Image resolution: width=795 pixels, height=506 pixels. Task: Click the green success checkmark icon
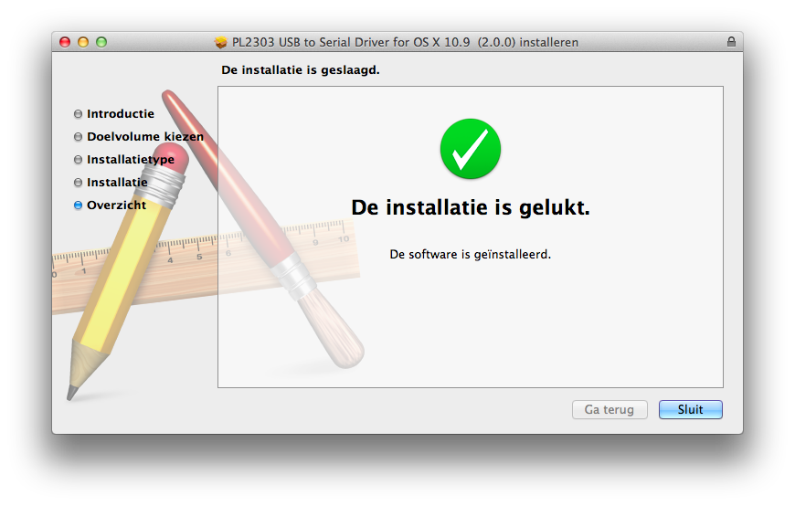[x=471, y=149]
